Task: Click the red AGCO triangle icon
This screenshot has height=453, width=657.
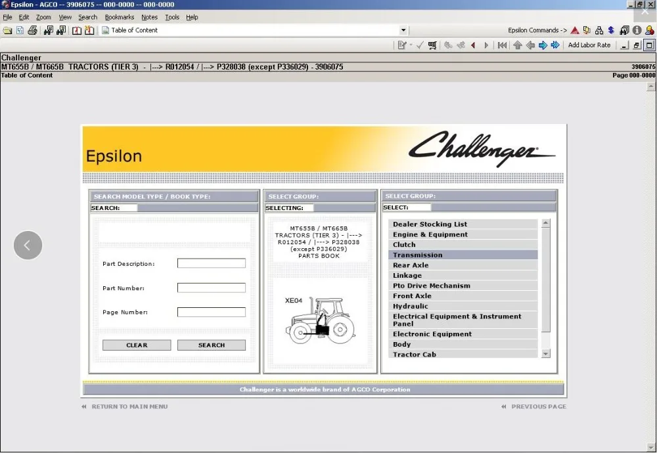Action: 575,30
